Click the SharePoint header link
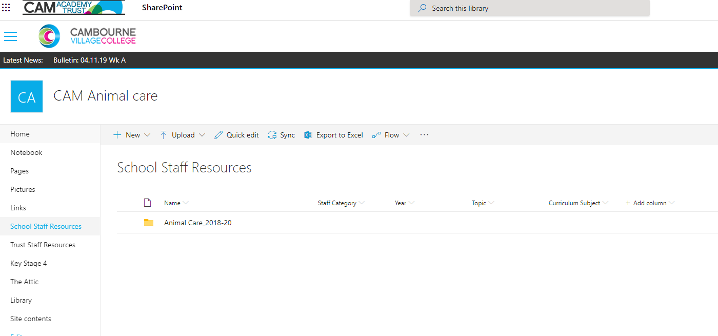The height and width of the screenshot is (336, 718). (x=162, y=8)
